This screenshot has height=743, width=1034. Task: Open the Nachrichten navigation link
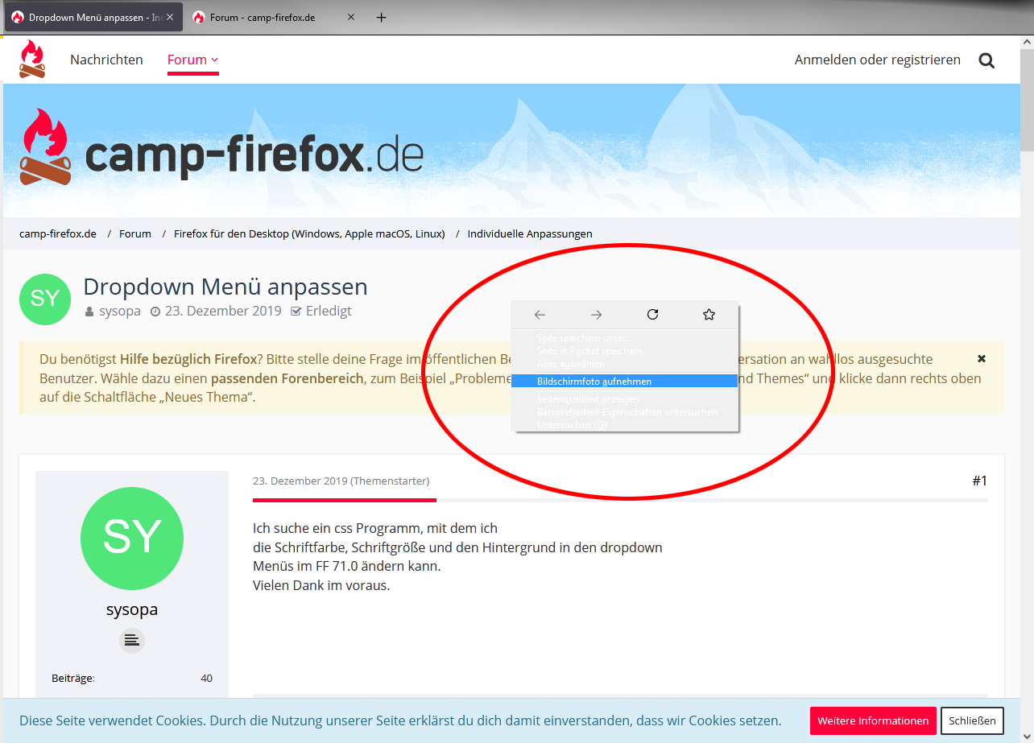106,60
